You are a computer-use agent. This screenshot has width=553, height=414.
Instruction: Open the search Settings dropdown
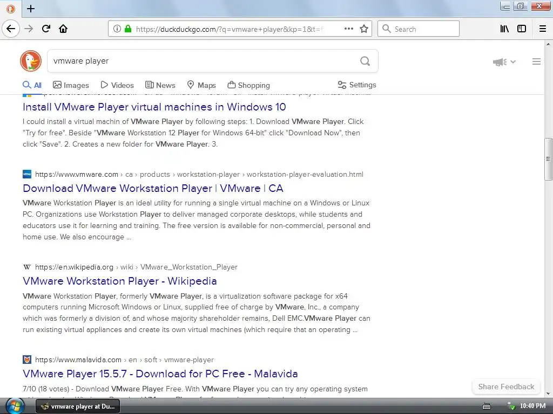[357, 85]
